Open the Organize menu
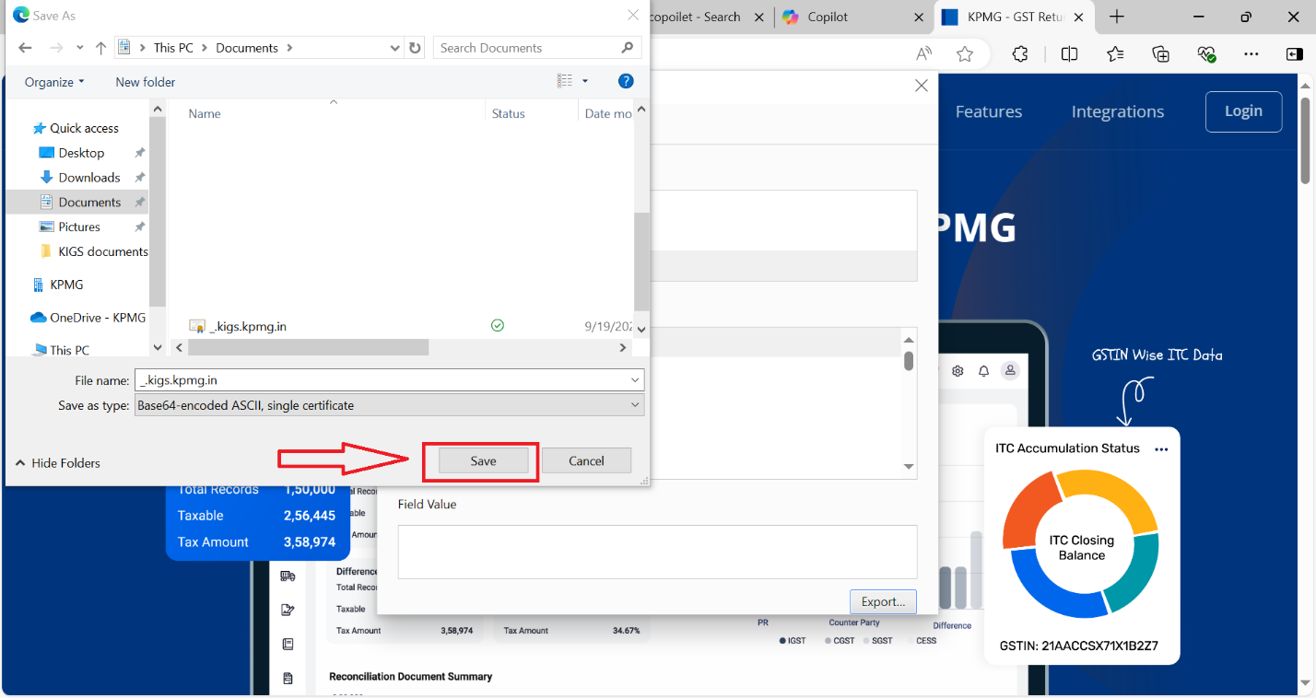 (x=54, y=82)
